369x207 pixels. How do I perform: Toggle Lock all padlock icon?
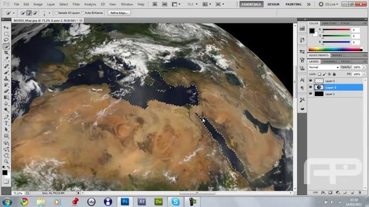point(334,74)
